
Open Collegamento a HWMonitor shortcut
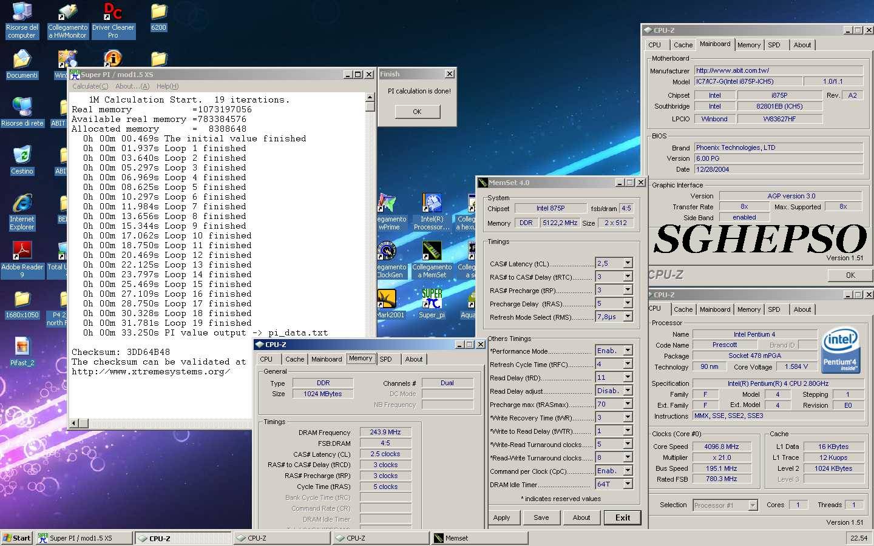67,20
